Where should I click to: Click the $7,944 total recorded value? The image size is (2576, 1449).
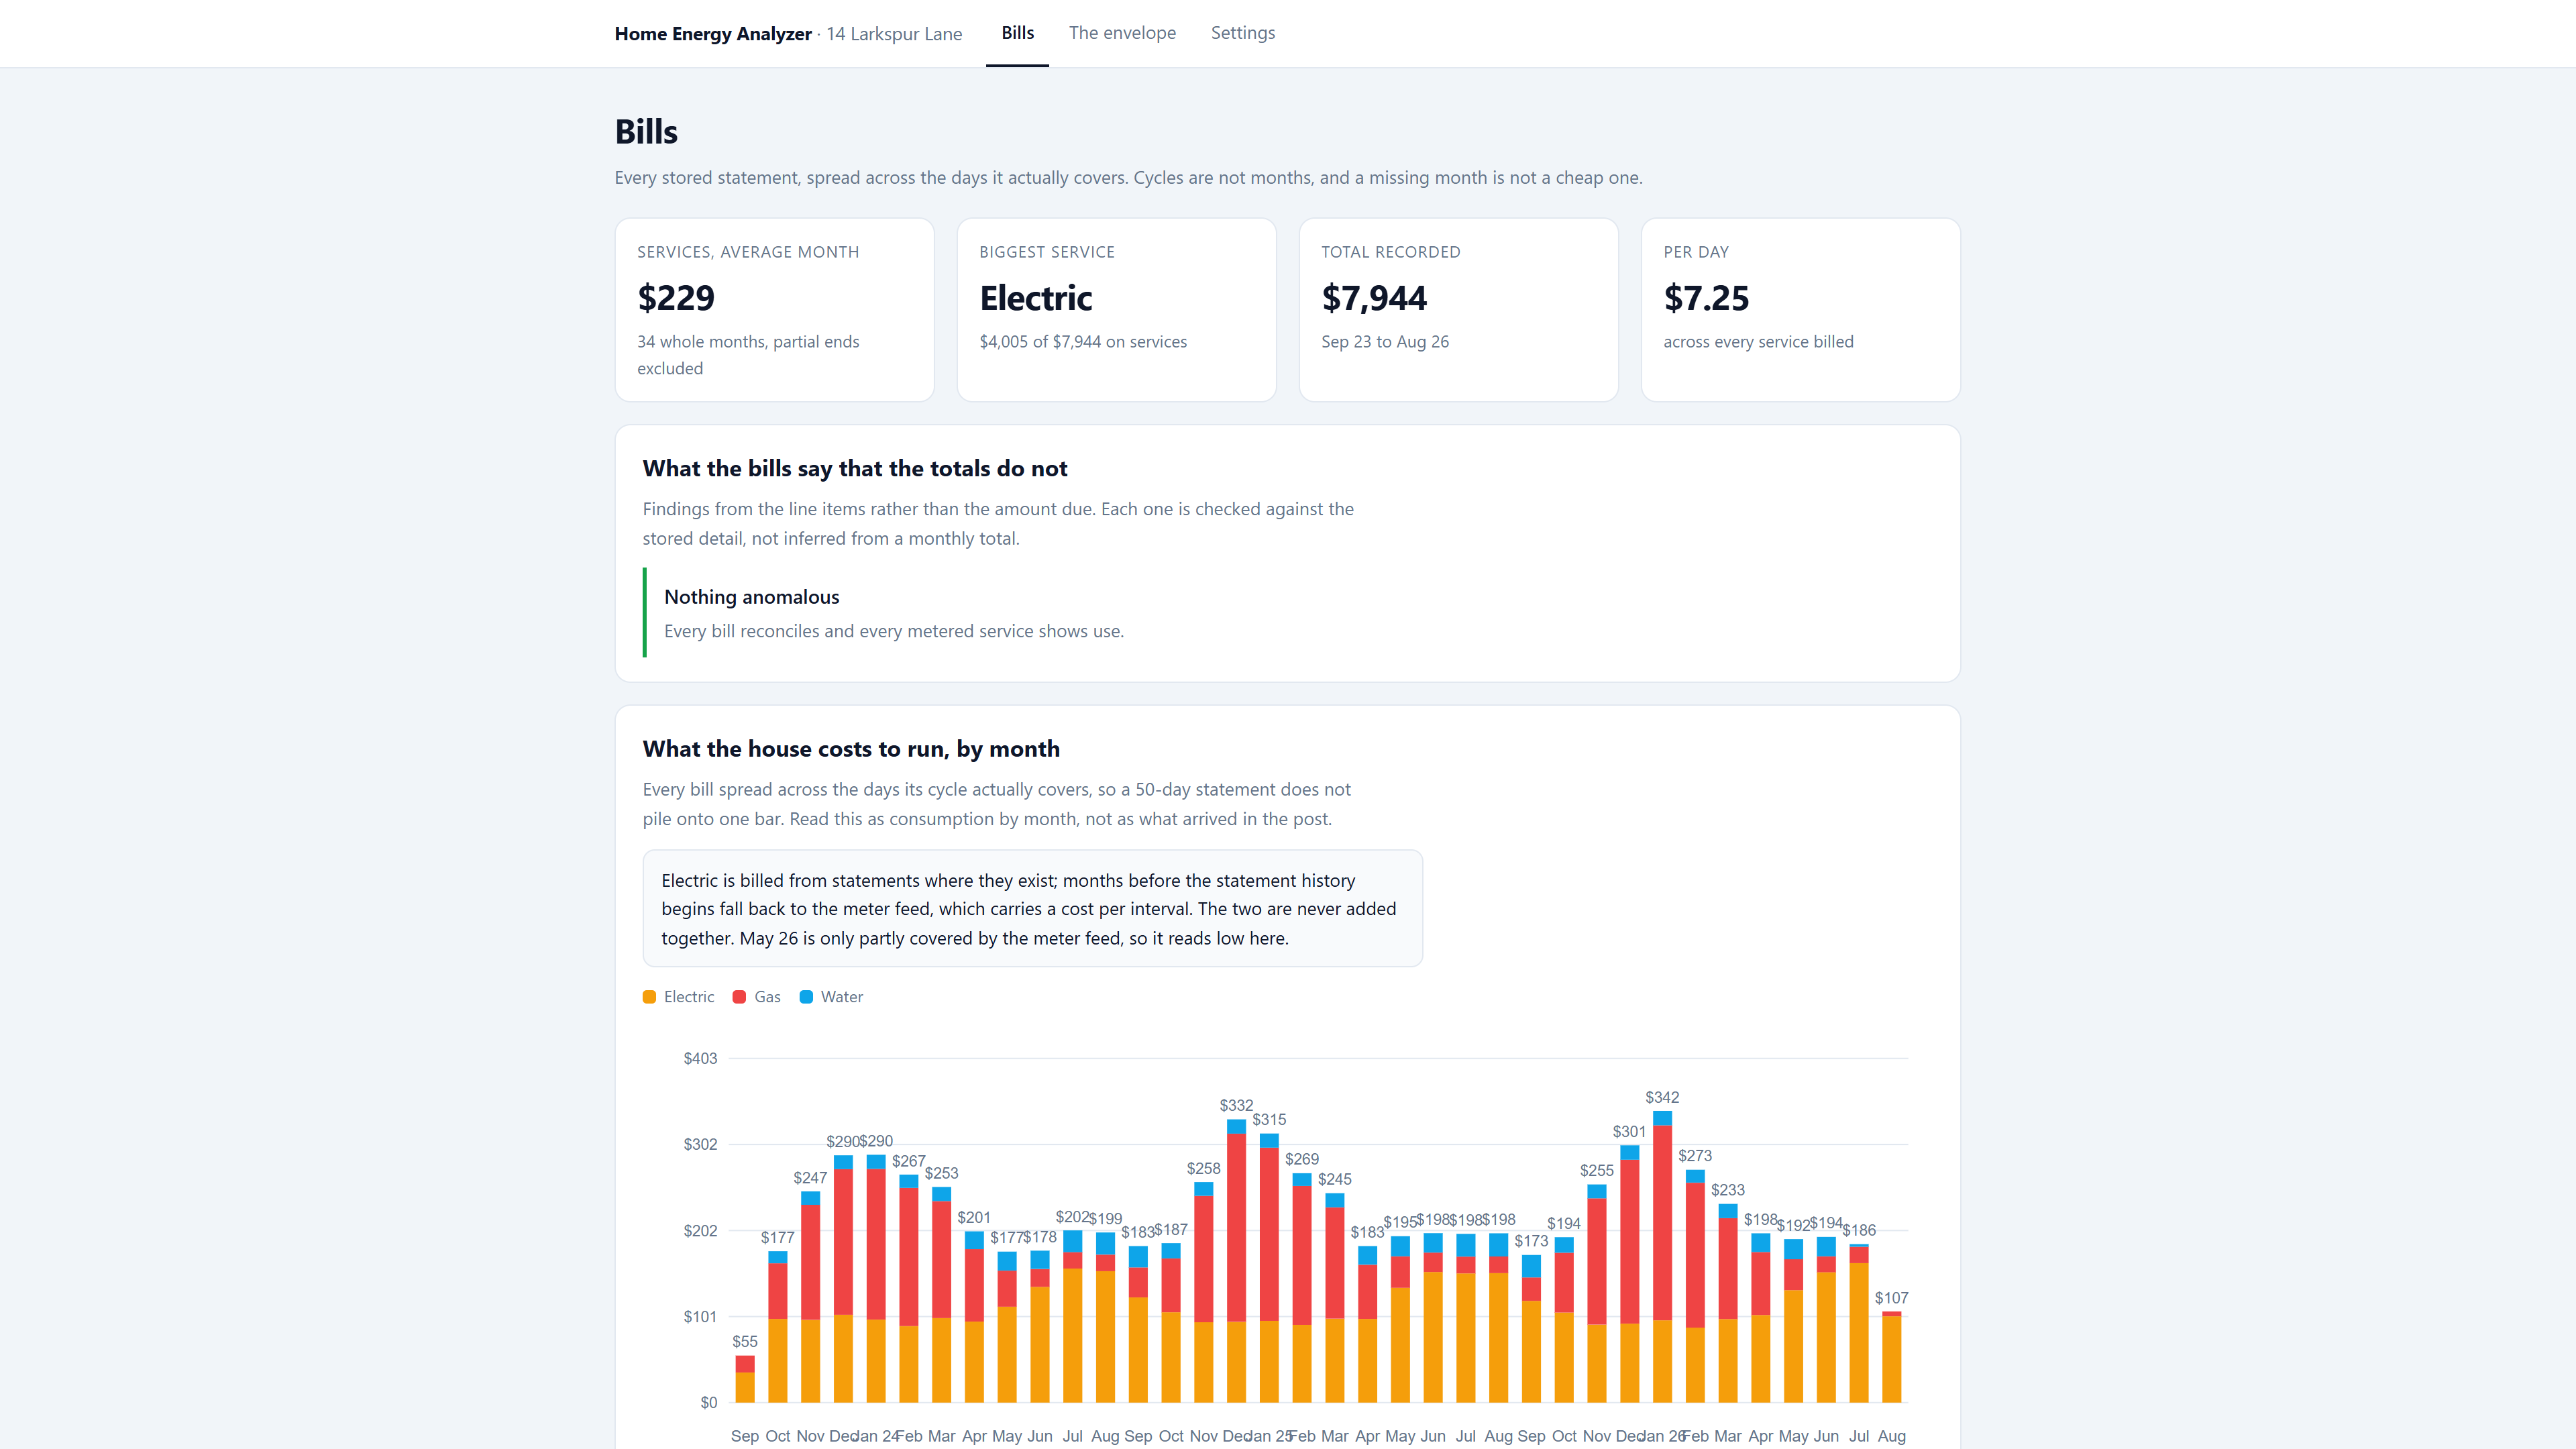pos(1374,298)
